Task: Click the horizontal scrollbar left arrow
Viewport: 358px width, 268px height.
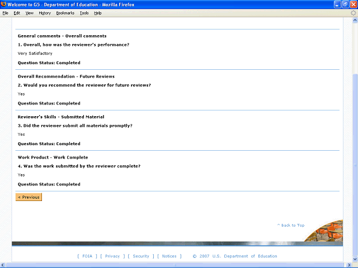Action: 2,265
